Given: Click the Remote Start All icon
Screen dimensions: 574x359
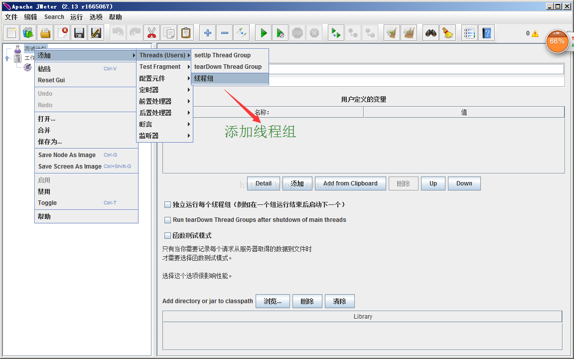Looking at the screenshot, I should 336,33.
